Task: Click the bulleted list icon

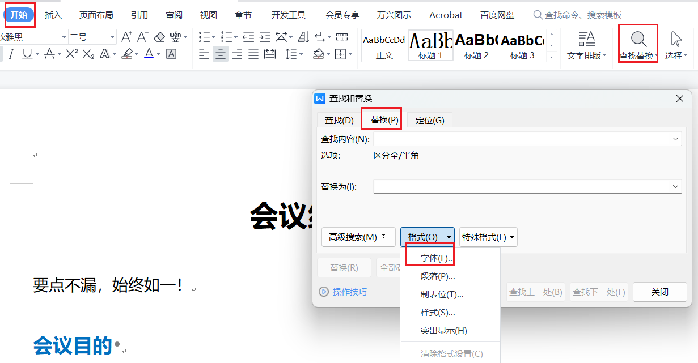Action: click(x=204, y=37)
